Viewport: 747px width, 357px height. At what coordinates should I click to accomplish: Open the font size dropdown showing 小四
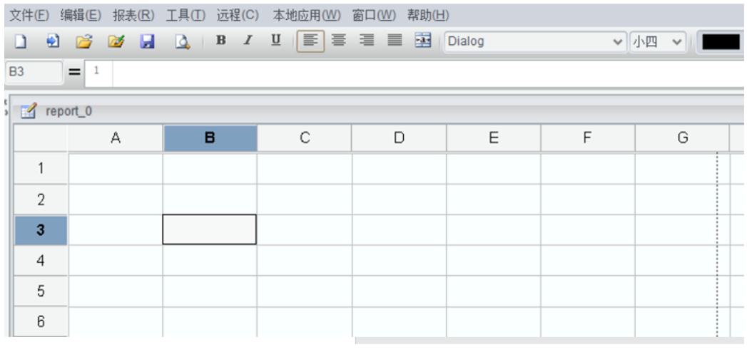(x=658, y=41)
